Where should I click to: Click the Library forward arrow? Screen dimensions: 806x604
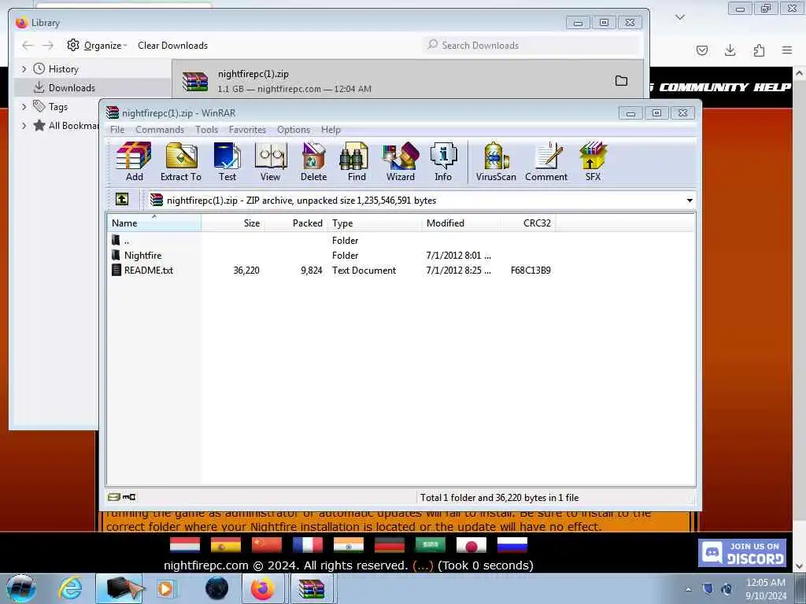point(48,45)
